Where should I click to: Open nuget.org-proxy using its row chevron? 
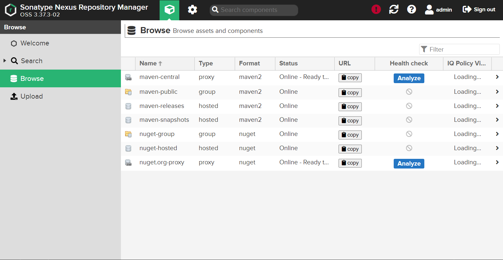tap(497, 162)
